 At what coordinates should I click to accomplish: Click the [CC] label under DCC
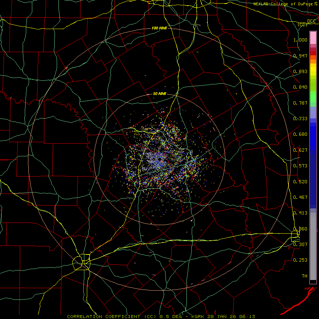coord(302,24)
